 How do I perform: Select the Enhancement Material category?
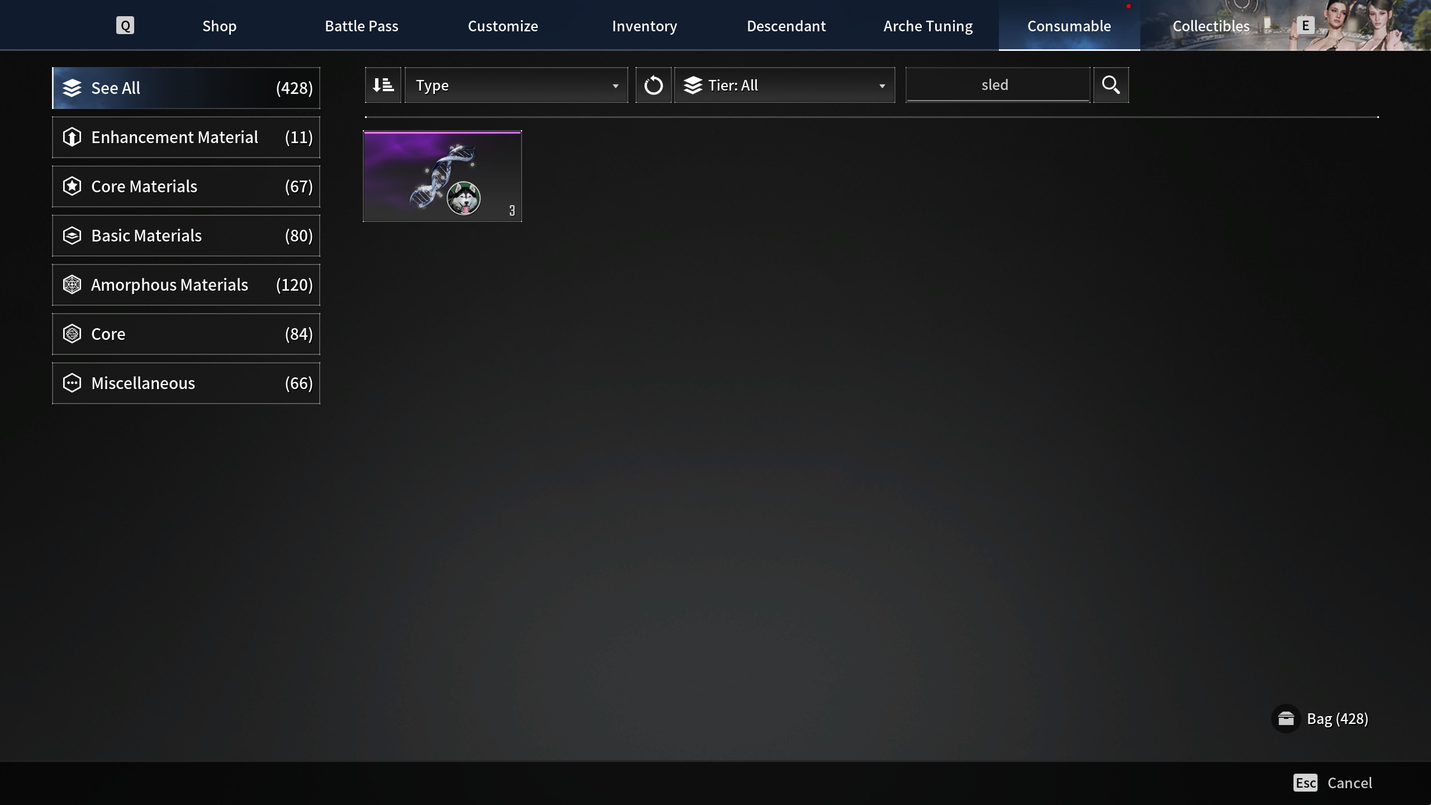pos(186,137)
